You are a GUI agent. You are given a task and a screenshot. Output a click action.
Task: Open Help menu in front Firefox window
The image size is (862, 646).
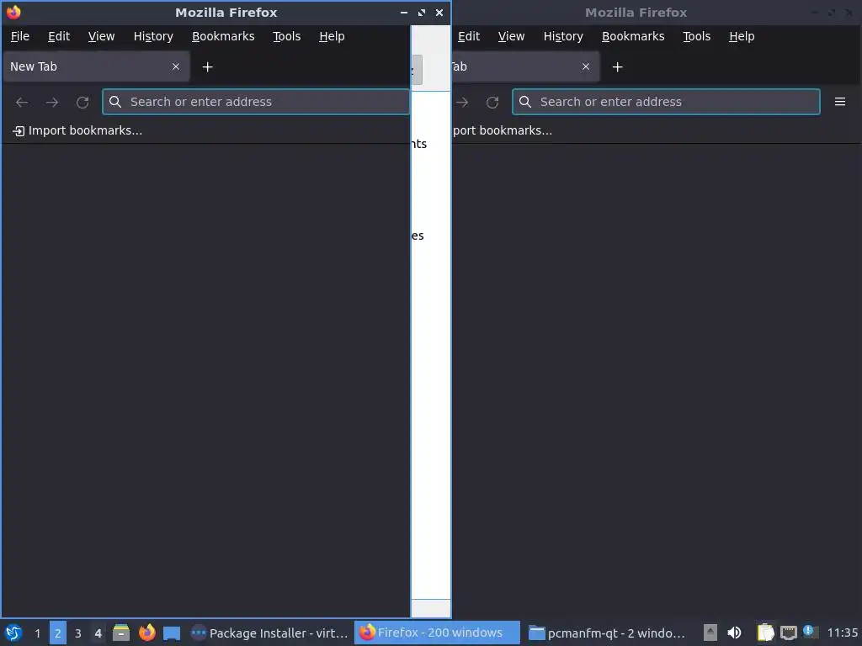332,36
